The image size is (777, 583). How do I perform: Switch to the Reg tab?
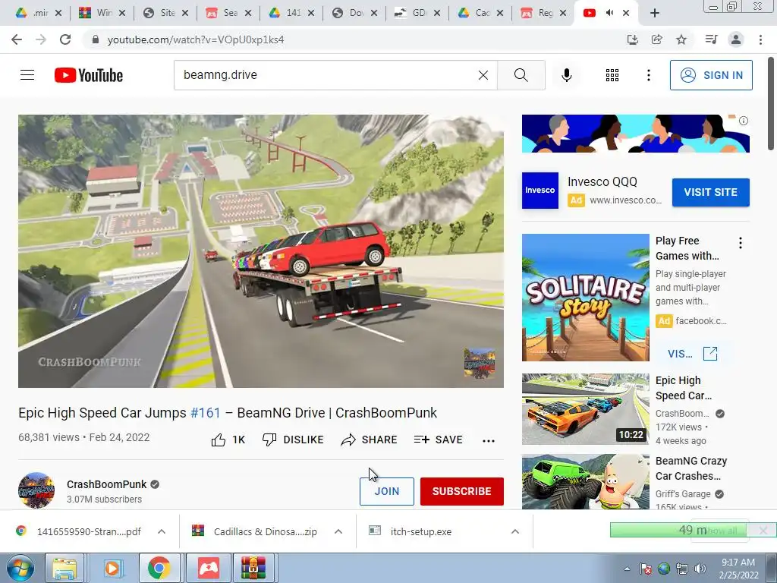[543, 13]
